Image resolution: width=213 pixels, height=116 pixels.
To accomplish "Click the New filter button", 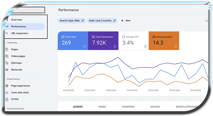I will tap(126, 21).
